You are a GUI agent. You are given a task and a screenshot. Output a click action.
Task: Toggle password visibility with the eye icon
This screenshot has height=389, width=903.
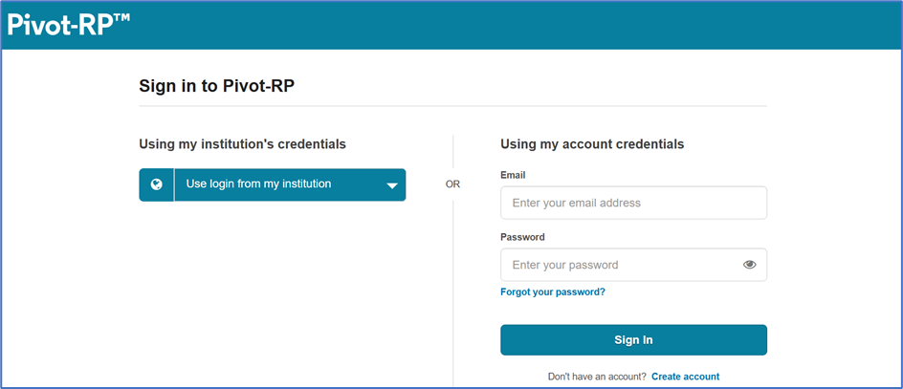[749, 265]
